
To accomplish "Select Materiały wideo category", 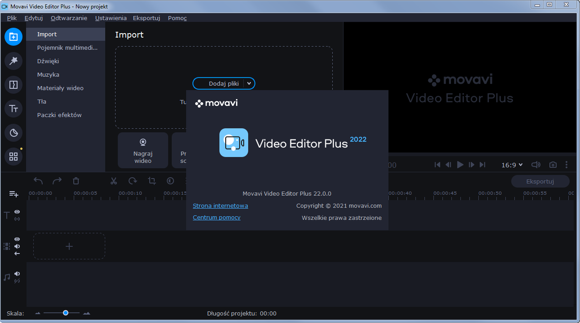I will tap(66, 88).
